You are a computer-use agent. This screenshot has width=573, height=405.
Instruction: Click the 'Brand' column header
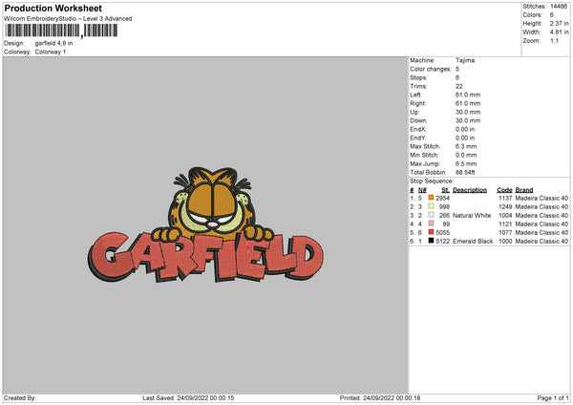[524, 190]
